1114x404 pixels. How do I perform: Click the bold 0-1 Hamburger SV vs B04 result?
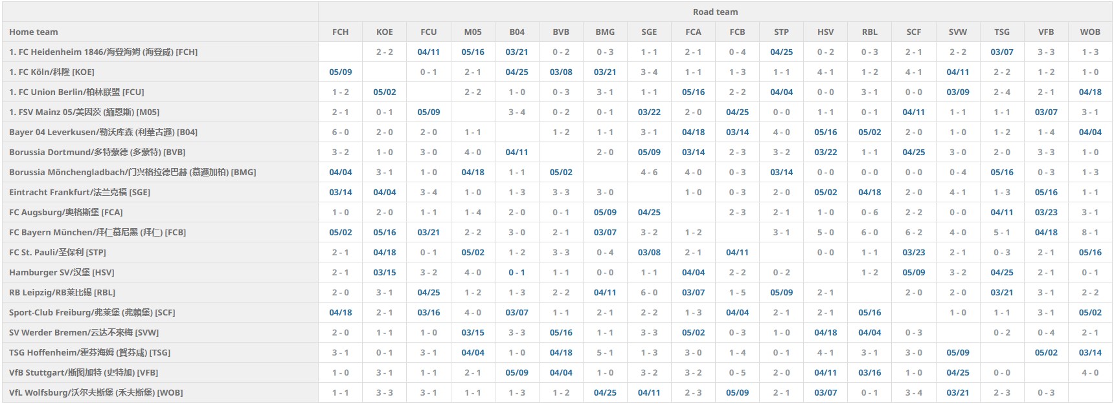516,272
